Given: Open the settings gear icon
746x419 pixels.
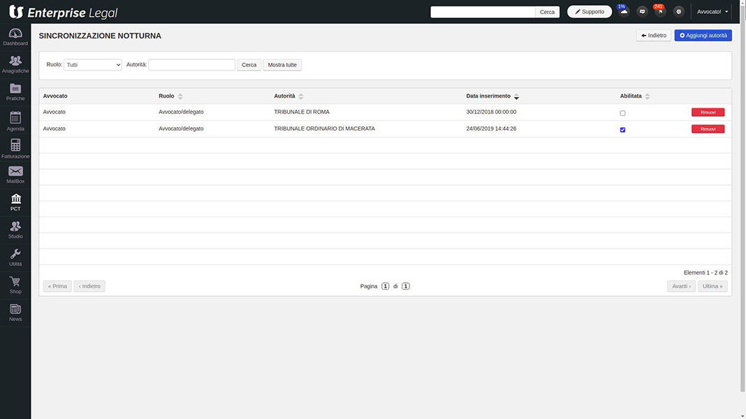Looking at the screenshot, I should point(679,11).
